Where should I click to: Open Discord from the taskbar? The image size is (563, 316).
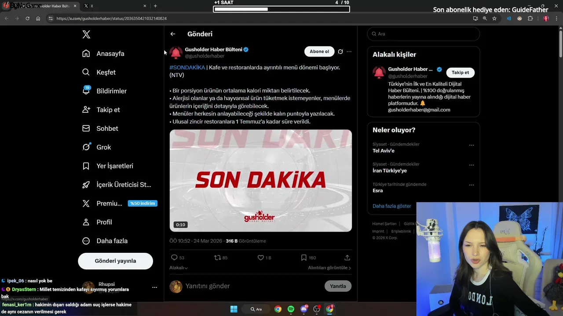[303, 309]
